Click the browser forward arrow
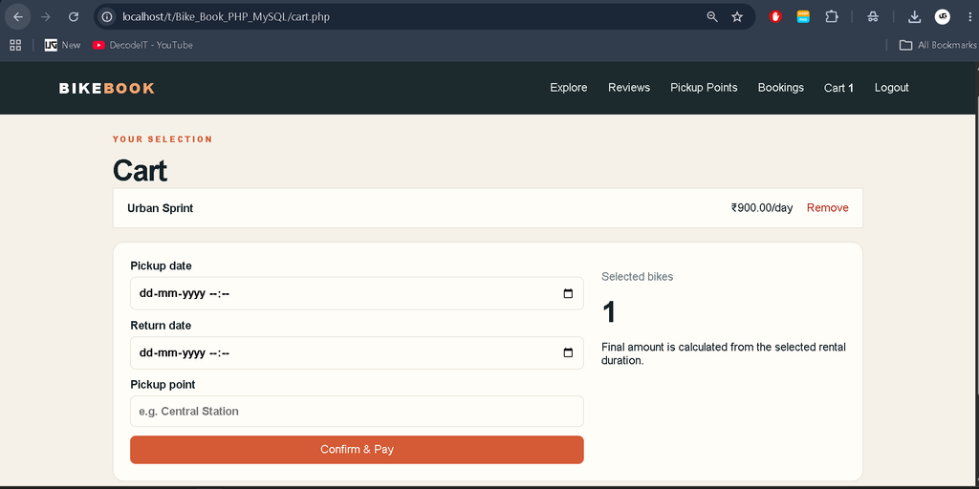Viewport: 979px width, 489px height. (x=46, y=17)
